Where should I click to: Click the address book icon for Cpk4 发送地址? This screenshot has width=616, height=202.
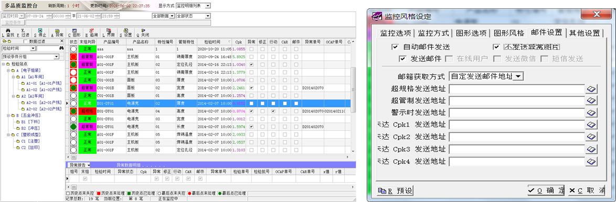[x=591, y=161]
